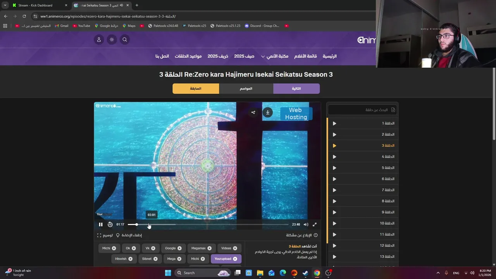Open episode 6 (الحلقة 6) row text
This screenshot has width=496, height=279.
pos(388,179)
